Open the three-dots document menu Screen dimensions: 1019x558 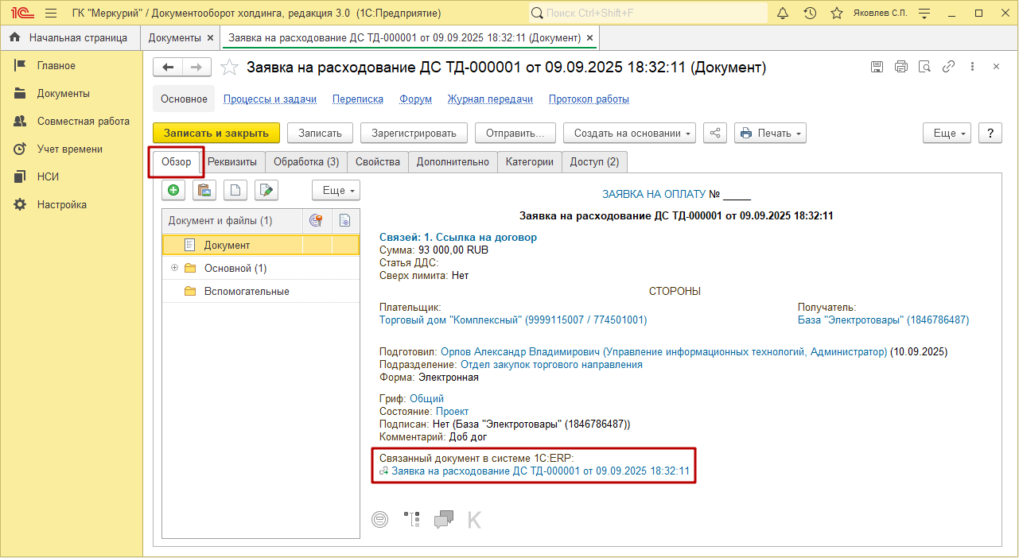[972, 67]
